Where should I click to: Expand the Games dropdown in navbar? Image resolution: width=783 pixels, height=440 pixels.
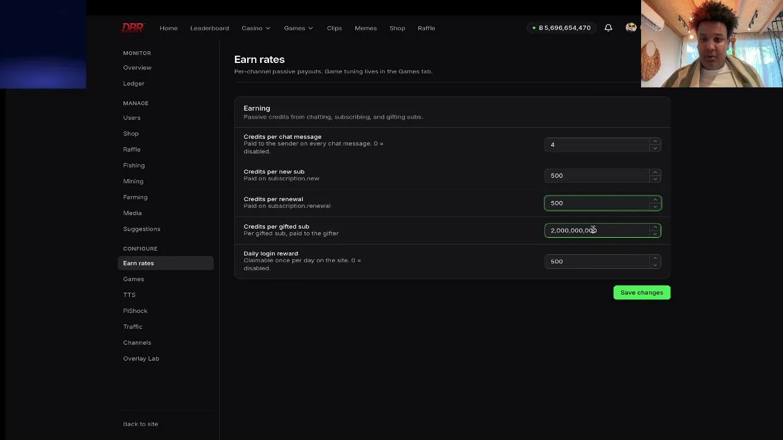click(299, 28)
